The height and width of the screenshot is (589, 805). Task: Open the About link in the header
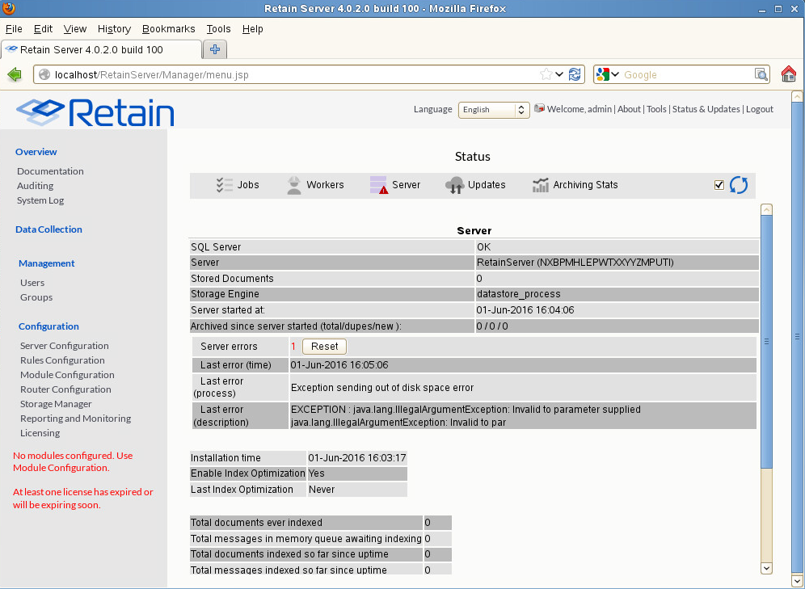click(x=629, y=109)
